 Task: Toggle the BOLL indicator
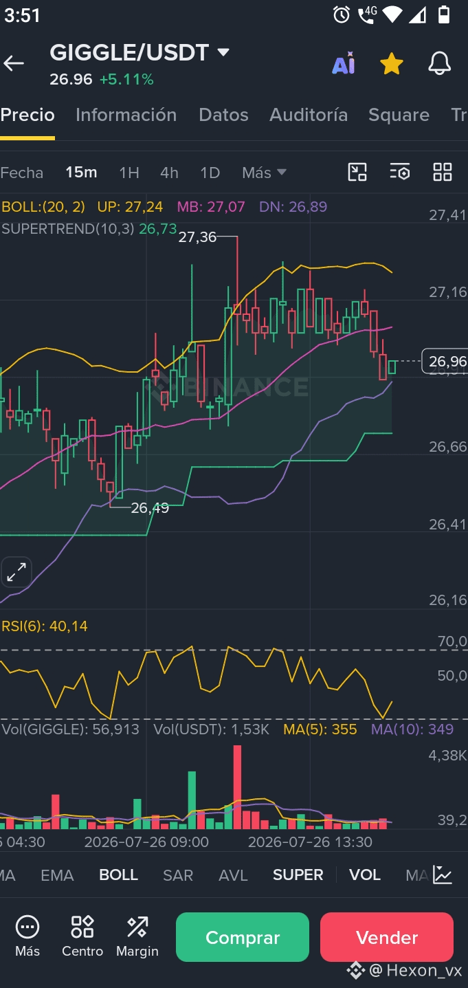click(118, 875)
